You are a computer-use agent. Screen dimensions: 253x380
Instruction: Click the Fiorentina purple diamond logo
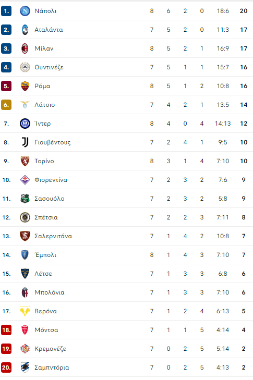pyautogui.click(x=25, y=180)
